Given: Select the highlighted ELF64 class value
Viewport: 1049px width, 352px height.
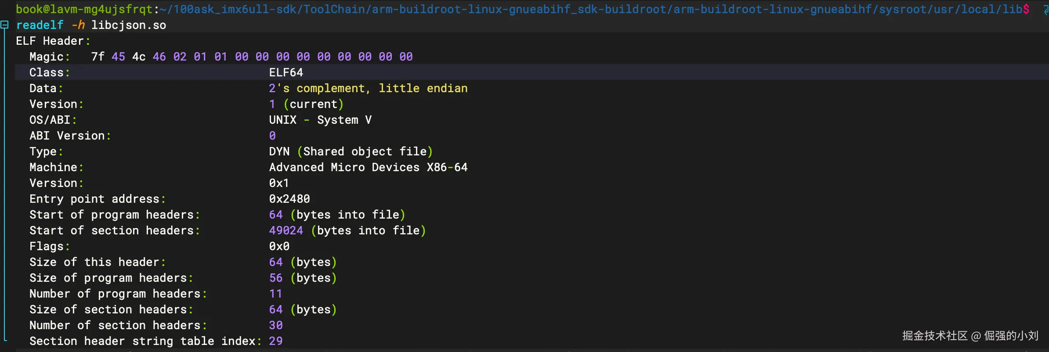Looking at the screenshot, I should pos(286,72).
